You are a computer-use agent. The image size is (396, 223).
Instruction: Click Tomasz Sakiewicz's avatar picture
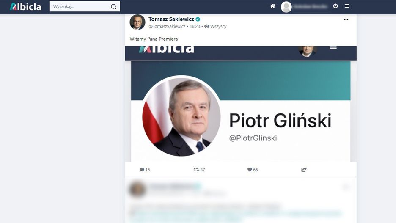tap(137, 22)
